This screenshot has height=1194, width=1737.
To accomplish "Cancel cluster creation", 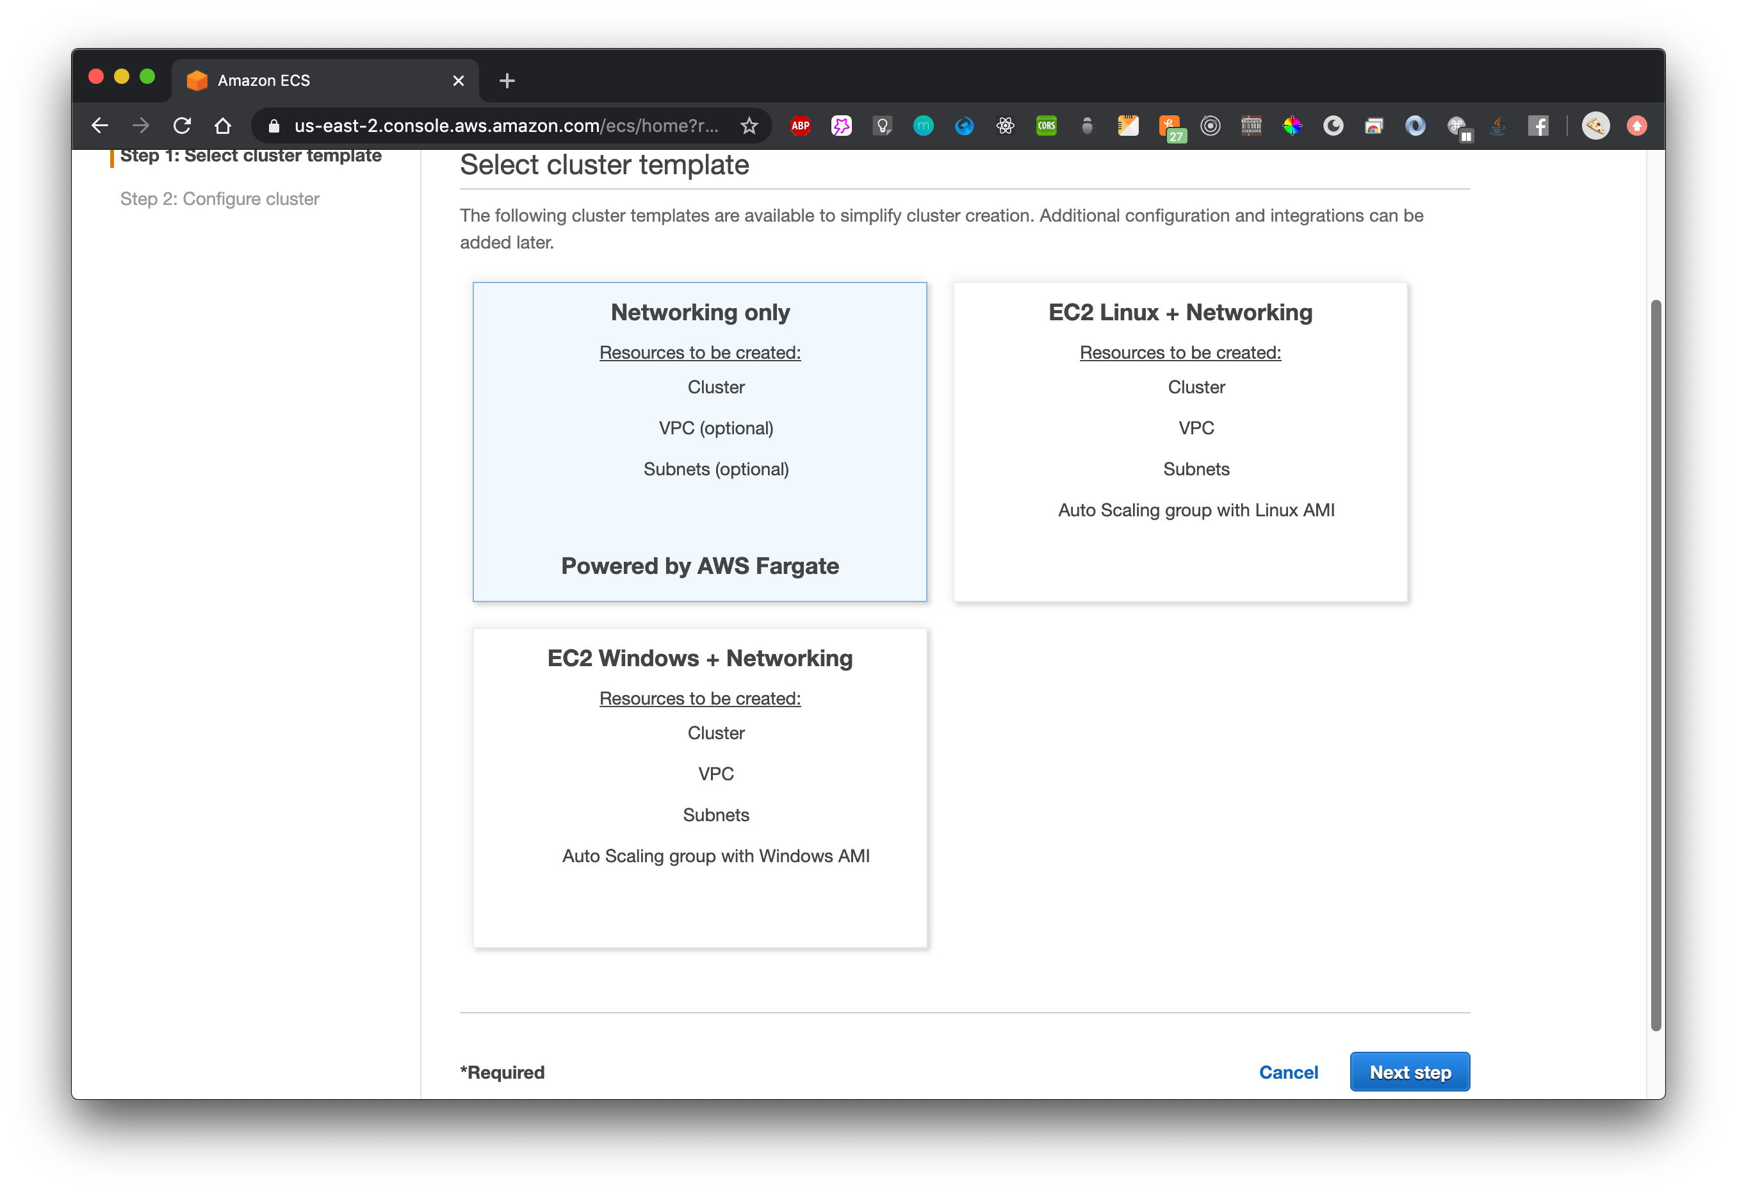I will 1288,1072.
